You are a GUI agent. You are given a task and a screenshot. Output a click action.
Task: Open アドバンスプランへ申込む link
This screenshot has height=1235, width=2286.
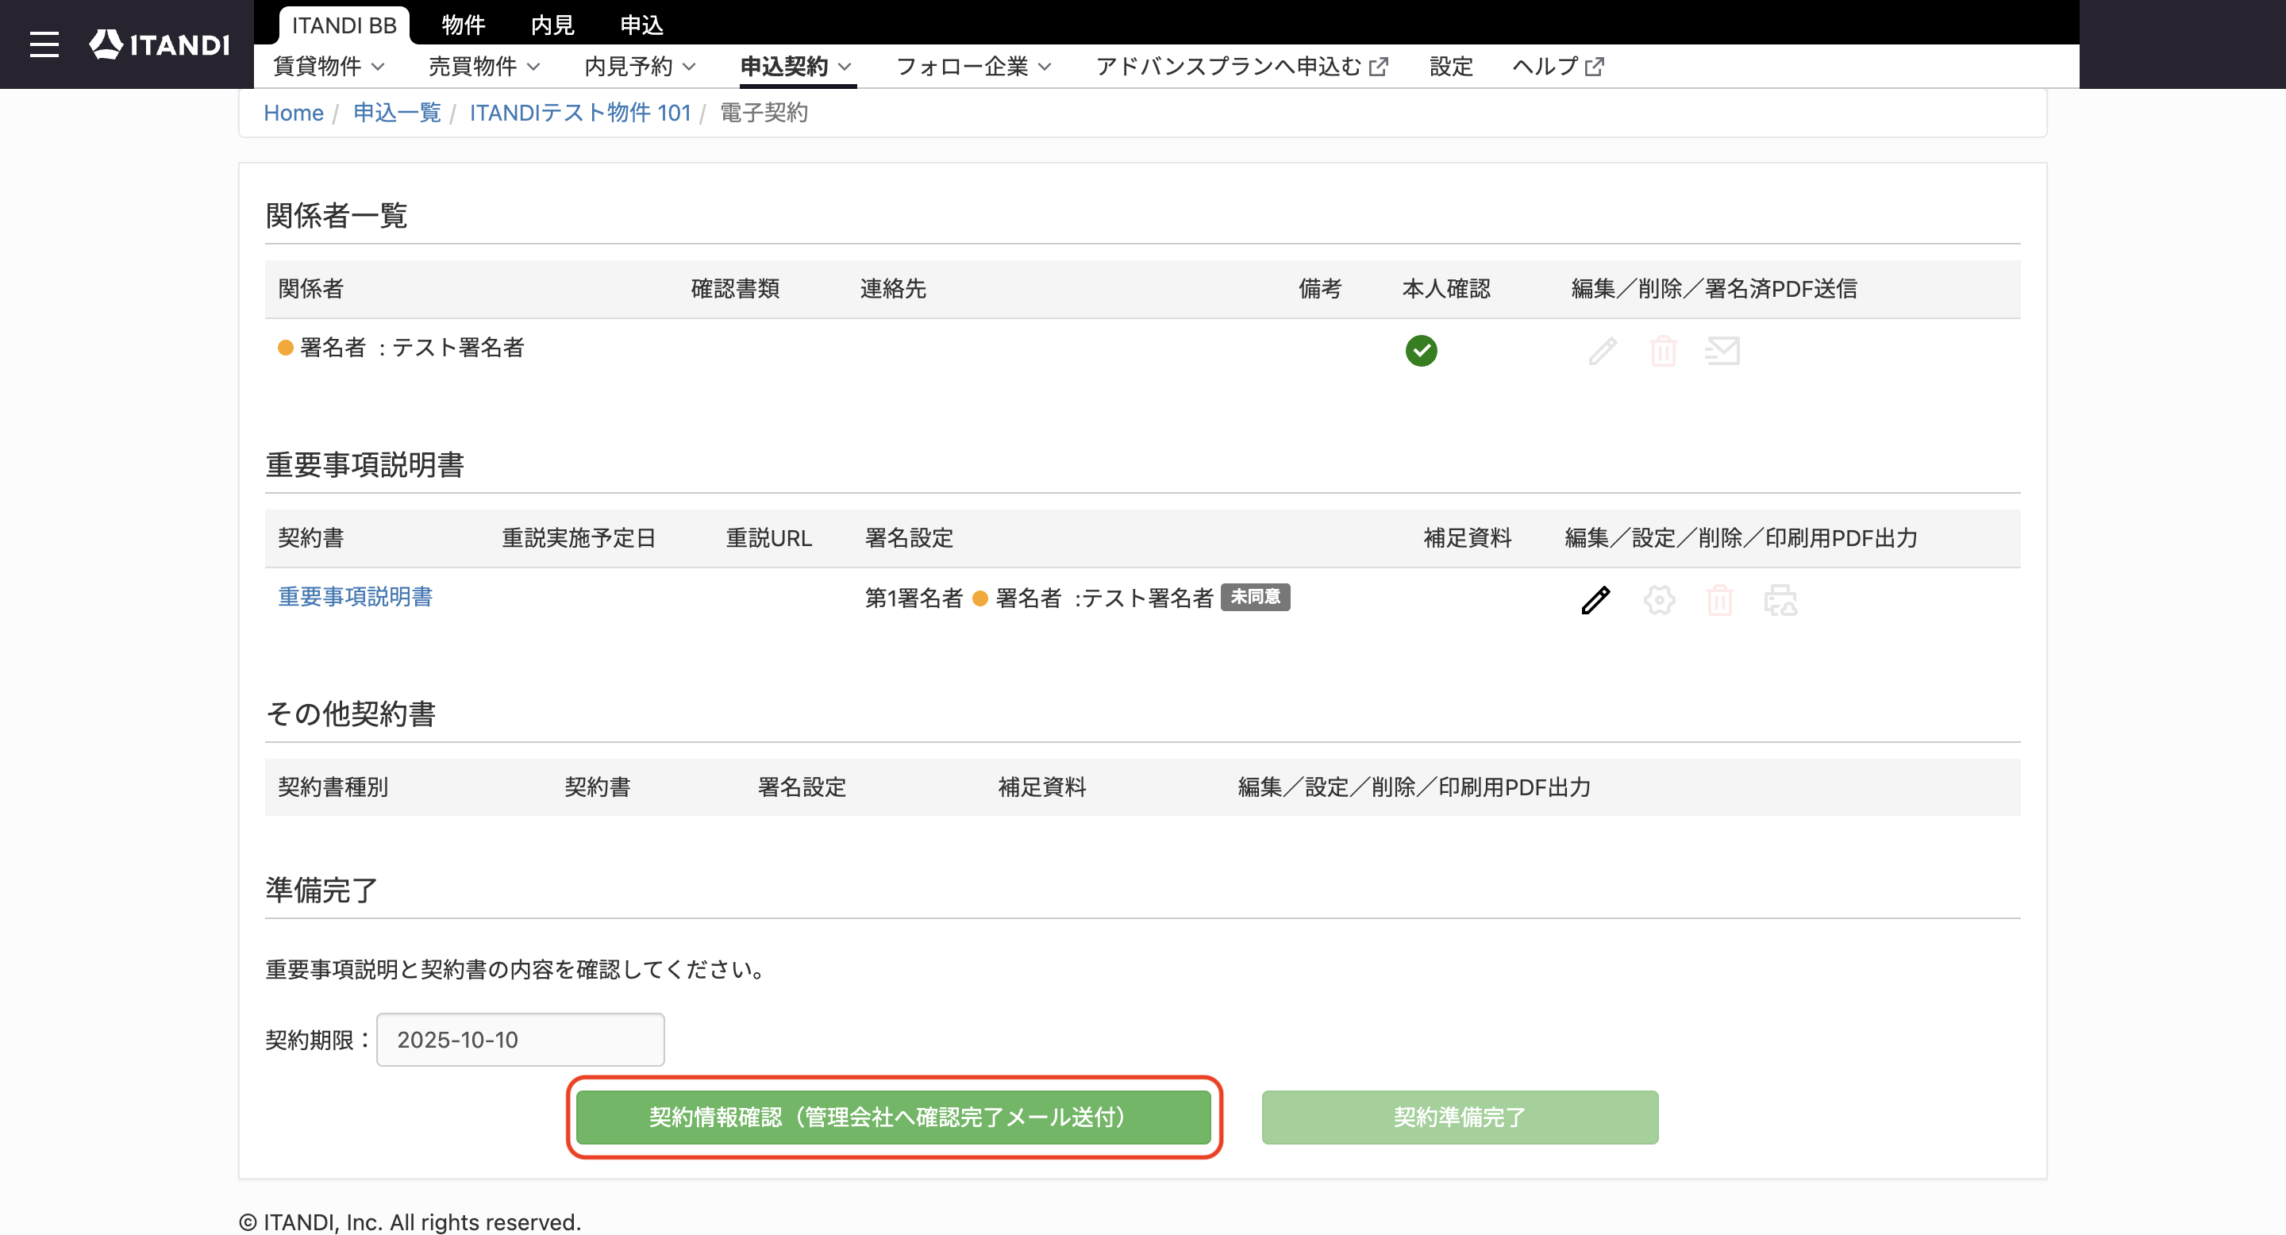pyautogui.click(x=1241, y=67)
